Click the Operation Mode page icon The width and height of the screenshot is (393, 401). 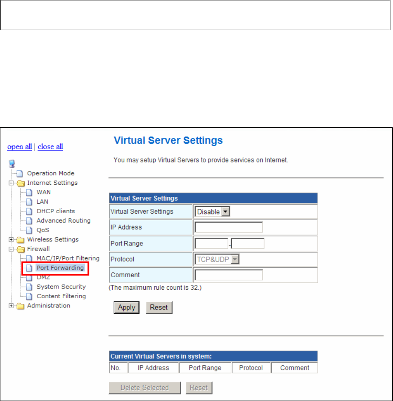[20, 173]
